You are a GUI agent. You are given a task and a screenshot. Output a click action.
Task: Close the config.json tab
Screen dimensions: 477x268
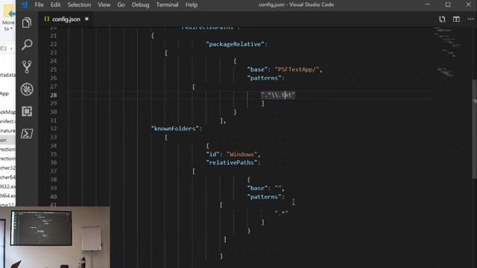click(86, 19)
